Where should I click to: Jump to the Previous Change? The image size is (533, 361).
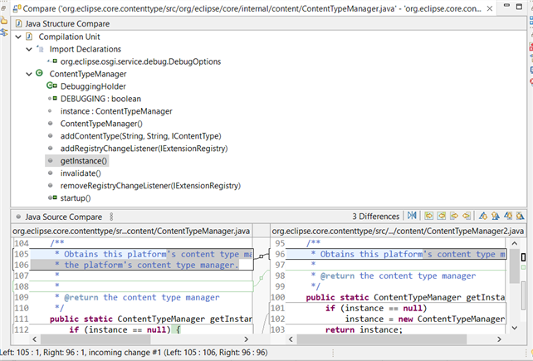(520, 216)
